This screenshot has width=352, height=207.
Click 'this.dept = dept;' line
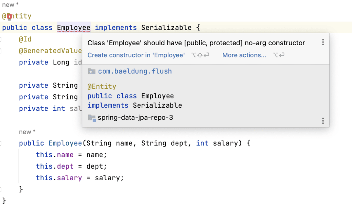click(71, 166)
